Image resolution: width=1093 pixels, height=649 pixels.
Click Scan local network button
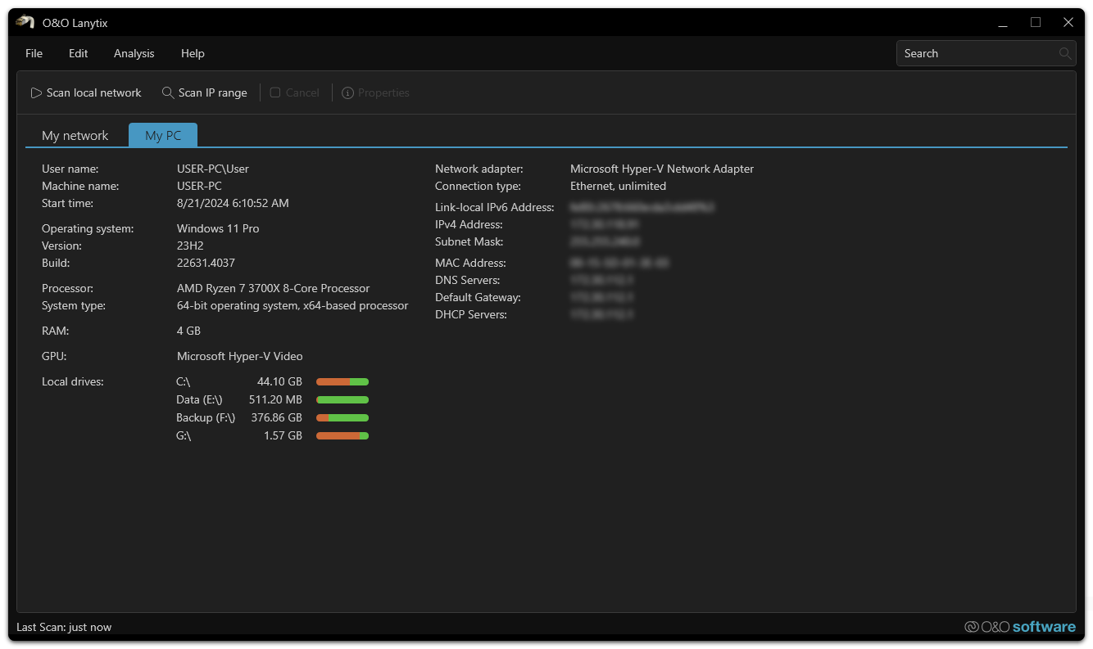tap(86, 92)
